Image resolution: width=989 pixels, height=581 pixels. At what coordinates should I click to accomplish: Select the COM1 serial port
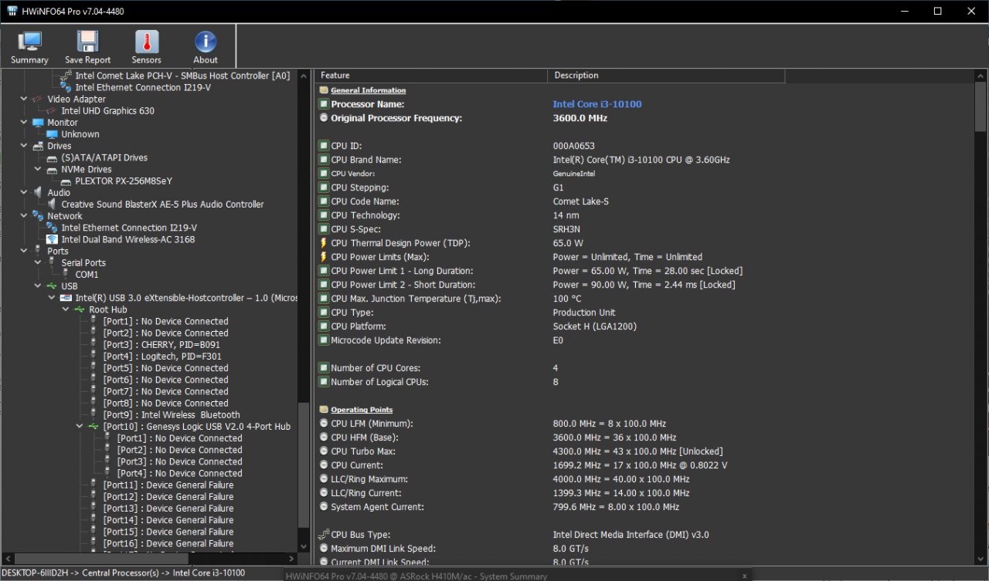[x=87, y=274]
